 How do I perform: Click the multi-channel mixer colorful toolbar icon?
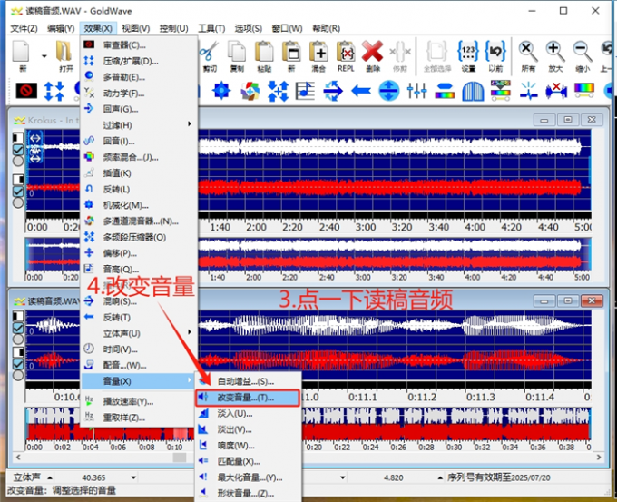tap(250, 91)
